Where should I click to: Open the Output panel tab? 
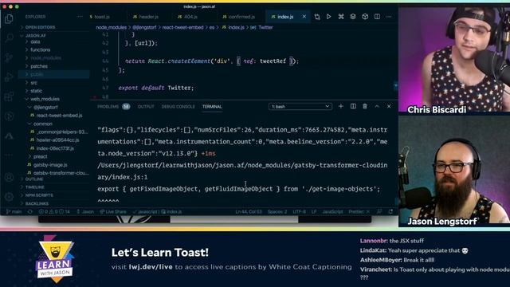(x=146, y=106)
